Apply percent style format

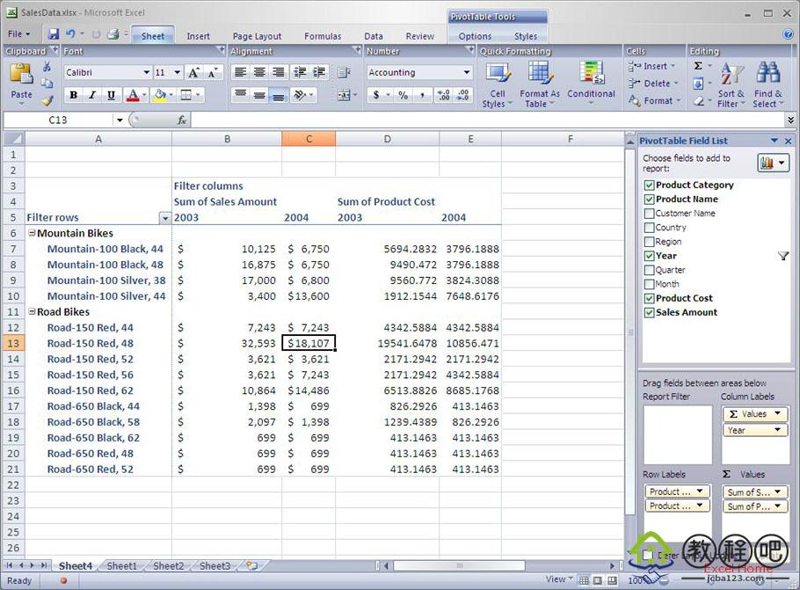click(403, 95)
